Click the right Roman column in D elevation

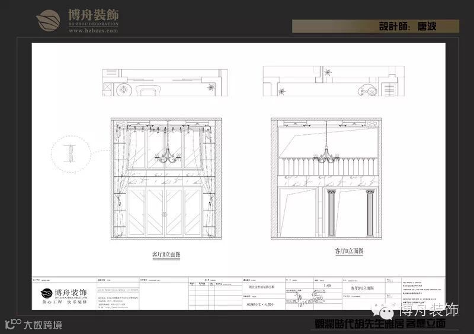[x=370, y=212]
